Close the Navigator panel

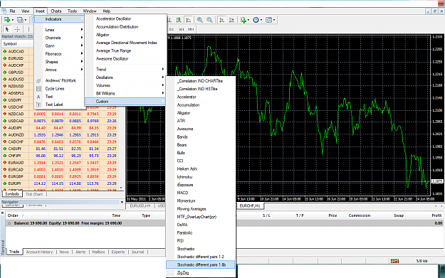(122, 202)
